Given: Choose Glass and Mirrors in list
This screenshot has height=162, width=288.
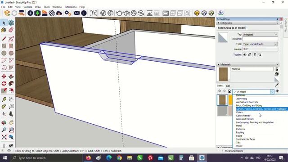Looking at the screenshot, I should tap(245, 119).
